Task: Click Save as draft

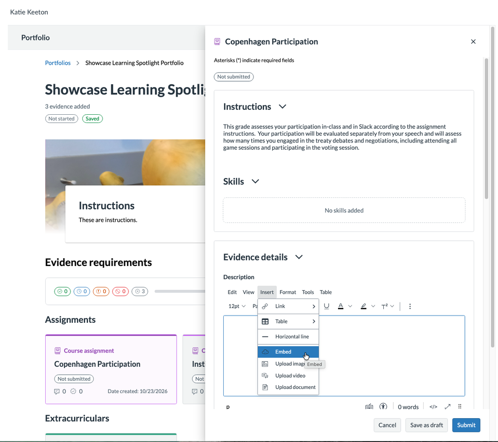Action: [427, 425]
